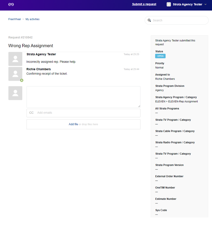Click the Strata Agency Tester header menu name
Screen dimensions: 212x226
(187, 5)
